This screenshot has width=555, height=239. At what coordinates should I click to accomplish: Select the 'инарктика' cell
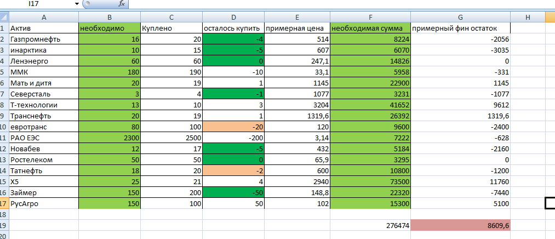tap(43, 50)
